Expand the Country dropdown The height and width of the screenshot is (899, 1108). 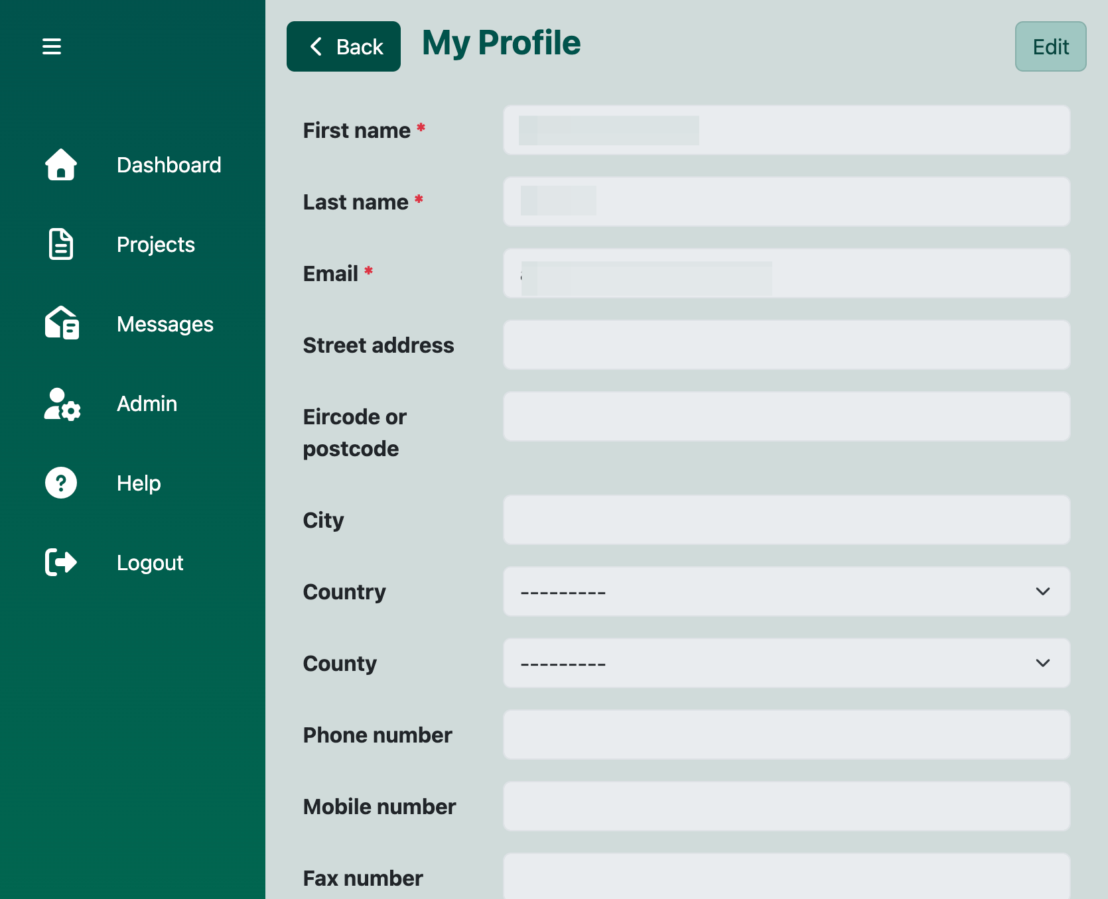pyautogui.click(x=787, y=591)
